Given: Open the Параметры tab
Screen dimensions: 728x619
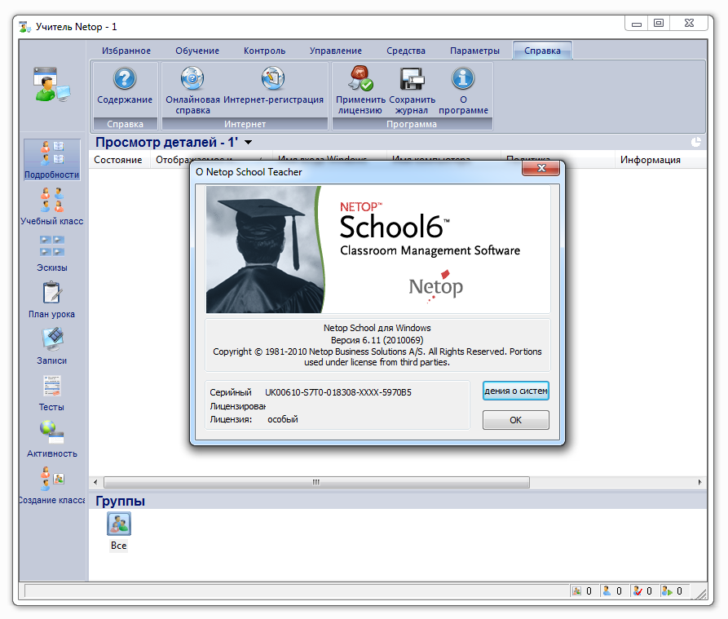Looking at the screenshot, I should coord(474,51).
